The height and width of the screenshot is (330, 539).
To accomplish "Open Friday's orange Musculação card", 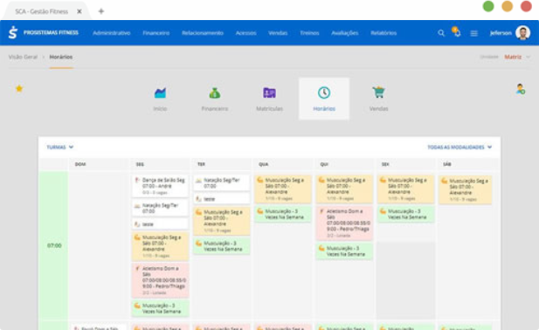I will (x=406, y=189).
